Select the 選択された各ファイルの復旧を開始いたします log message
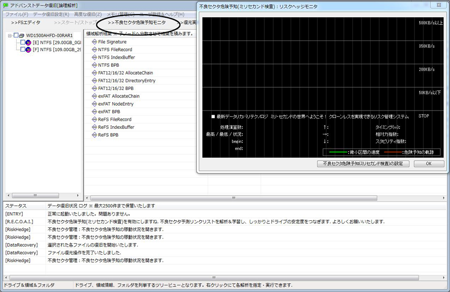Viewport: 450px width, 292px height. tap(93, 245)
